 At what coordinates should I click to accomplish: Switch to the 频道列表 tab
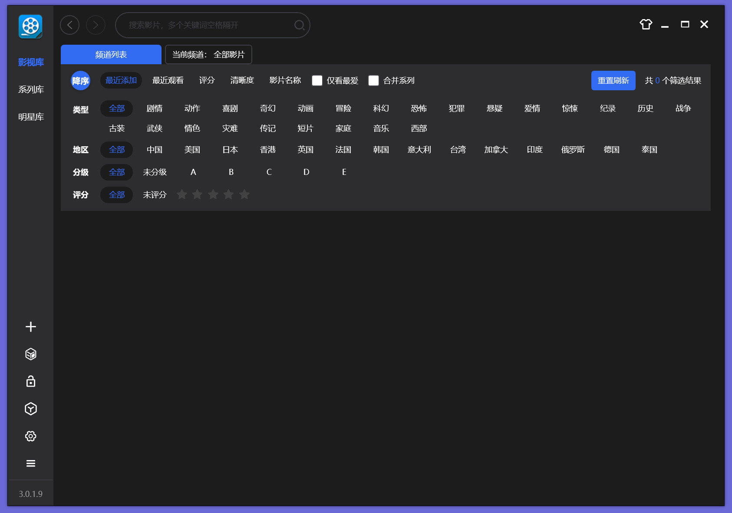point(110,54)
